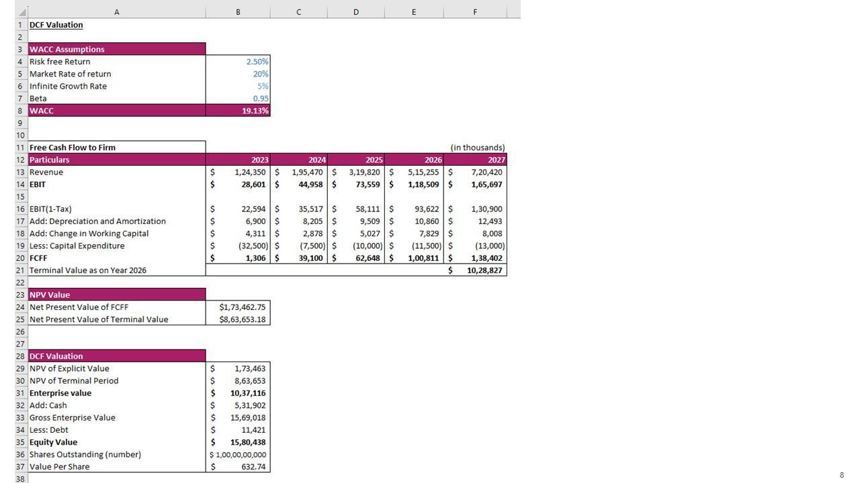Image resolution: width=860 pixels, height=483 pixels.
Task: Click the Select All corner triangle
Action: [22, 13]
